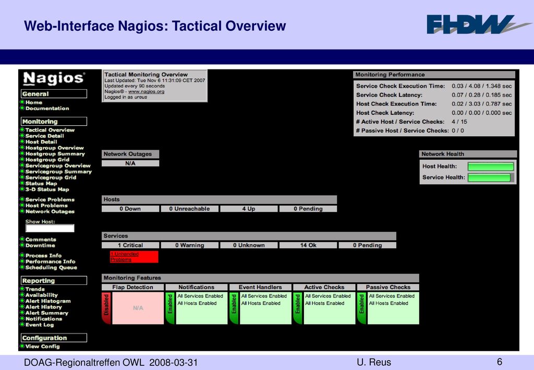534x370 pixels.
Task: Click the 0 Warning services cell
Action: (x=190, y=245)
